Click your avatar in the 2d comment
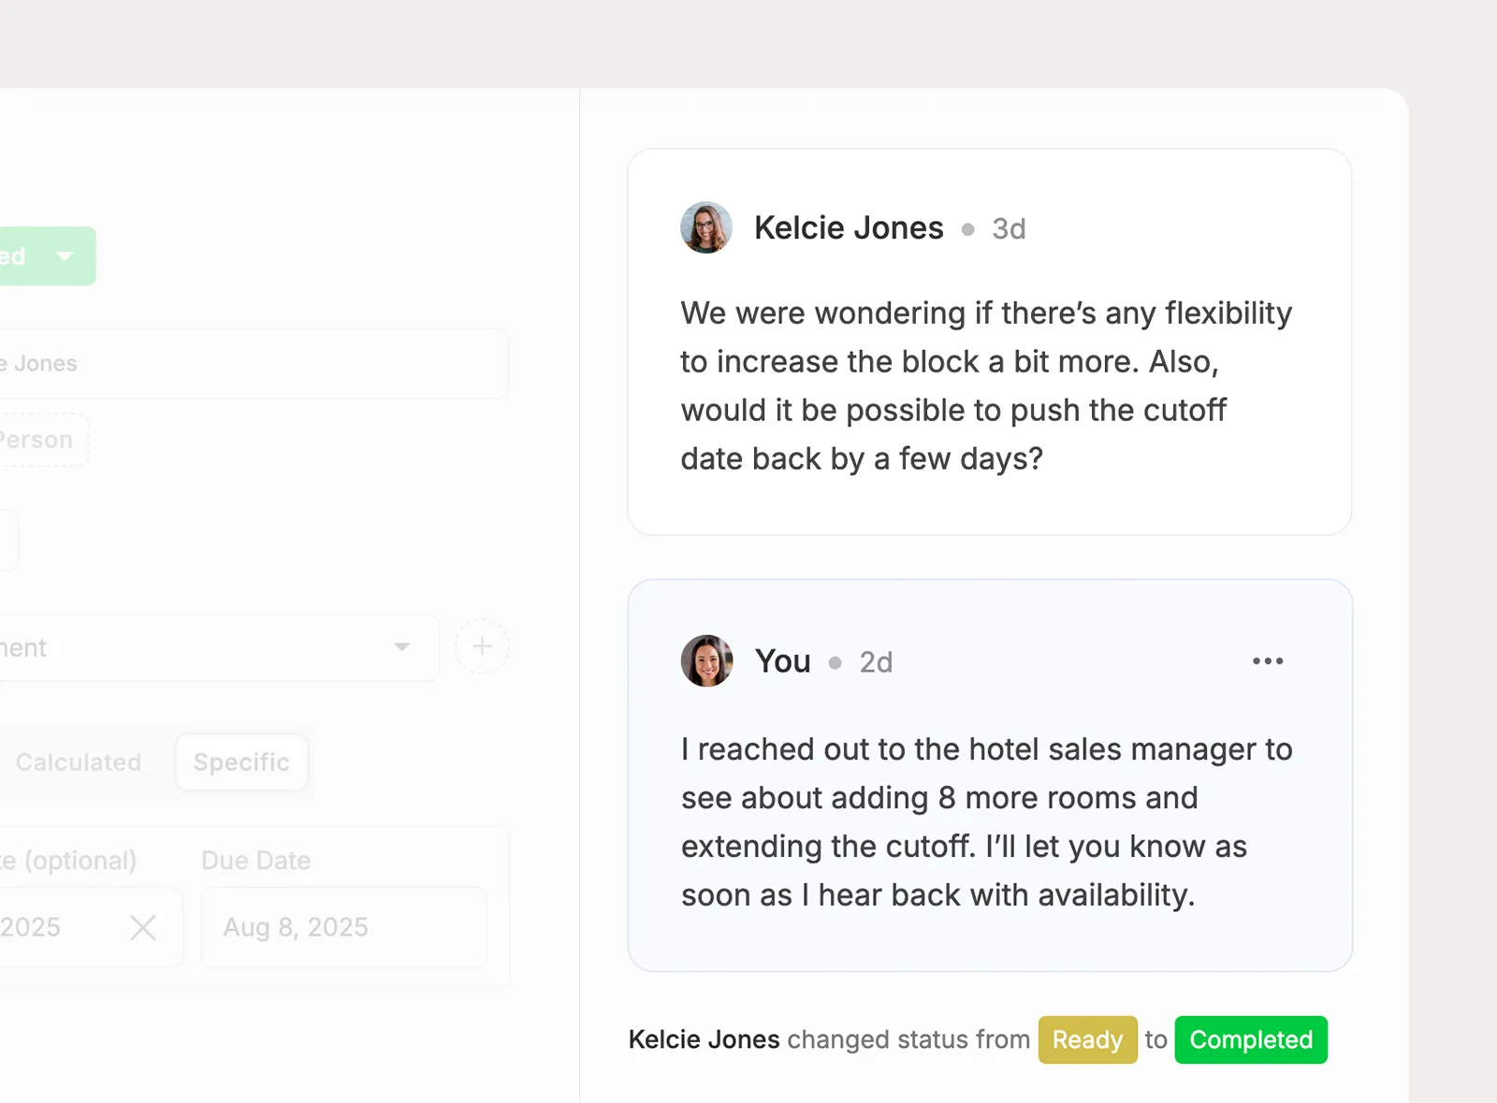Viewport: 1497px width, 1103px height. (x=706, y=661)
